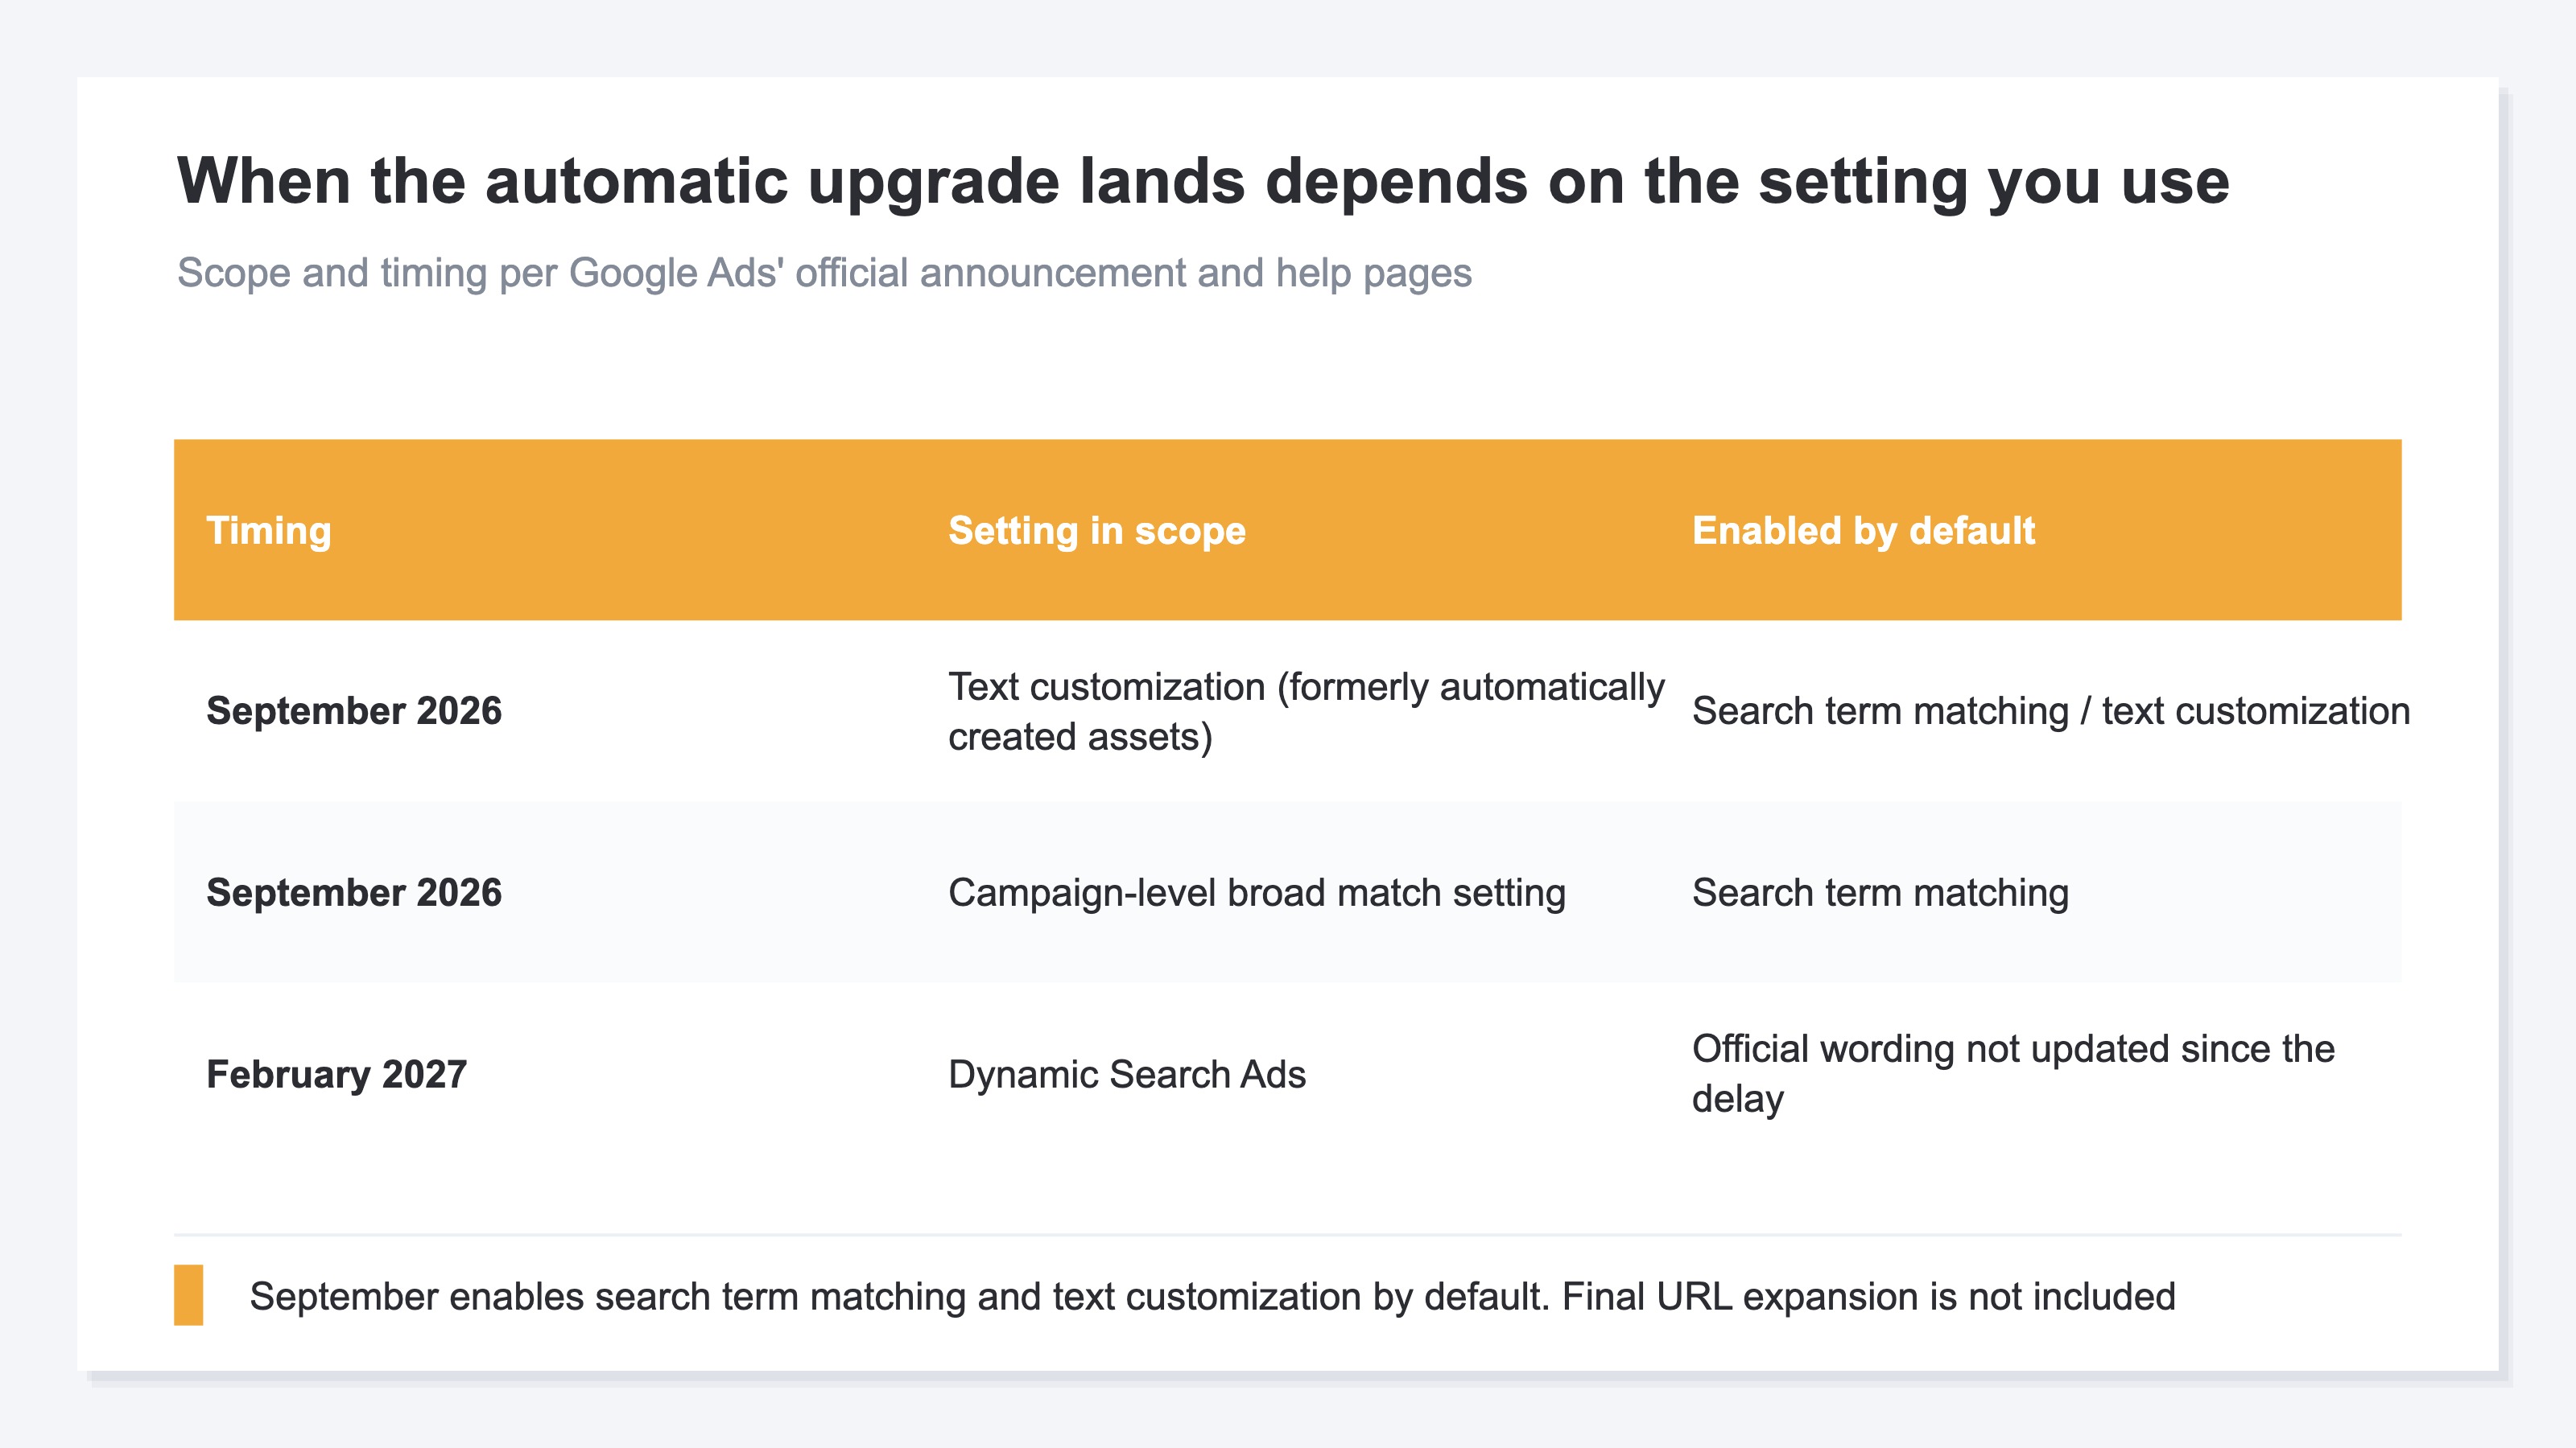Click the word delay in last row
This screenshot has height=1448, width=2576.
point(1737,1098)
